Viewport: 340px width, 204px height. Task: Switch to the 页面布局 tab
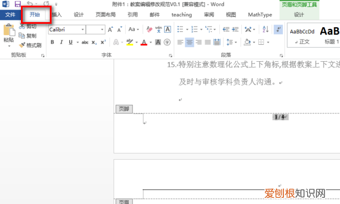tap(105, 15)
